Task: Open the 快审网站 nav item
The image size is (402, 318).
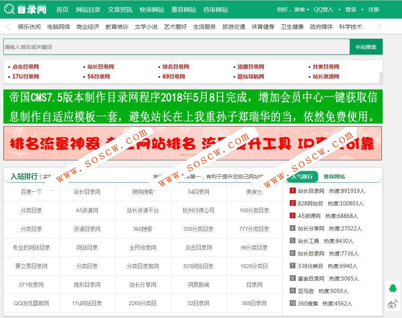Action: tap(152, 10)
